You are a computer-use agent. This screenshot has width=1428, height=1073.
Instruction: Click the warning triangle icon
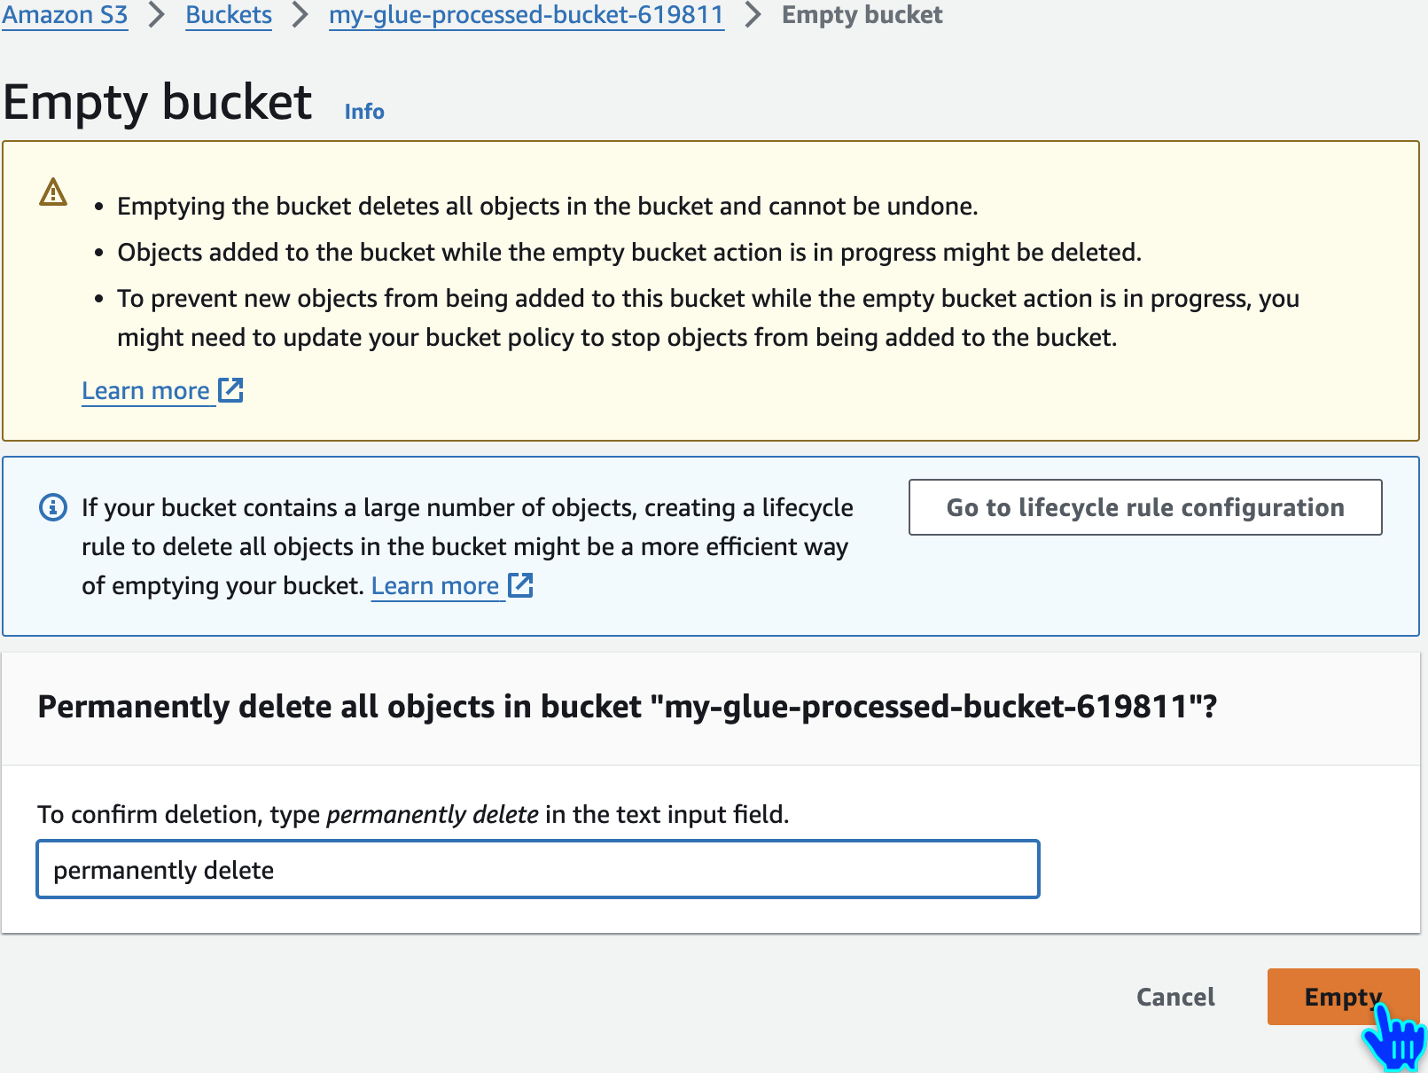(x=53, y=192)
